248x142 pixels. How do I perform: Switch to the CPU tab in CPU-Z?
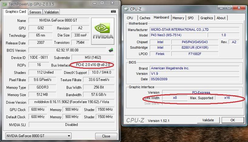point(130,18)
